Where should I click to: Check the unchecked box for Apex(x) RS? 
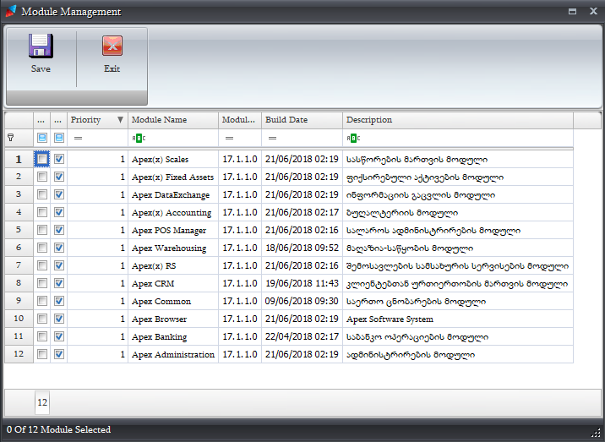(x=42, y=265)
